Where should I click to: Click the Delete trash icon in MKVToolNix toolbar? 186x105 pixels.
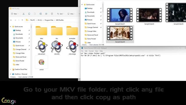[x=52, y=14]
